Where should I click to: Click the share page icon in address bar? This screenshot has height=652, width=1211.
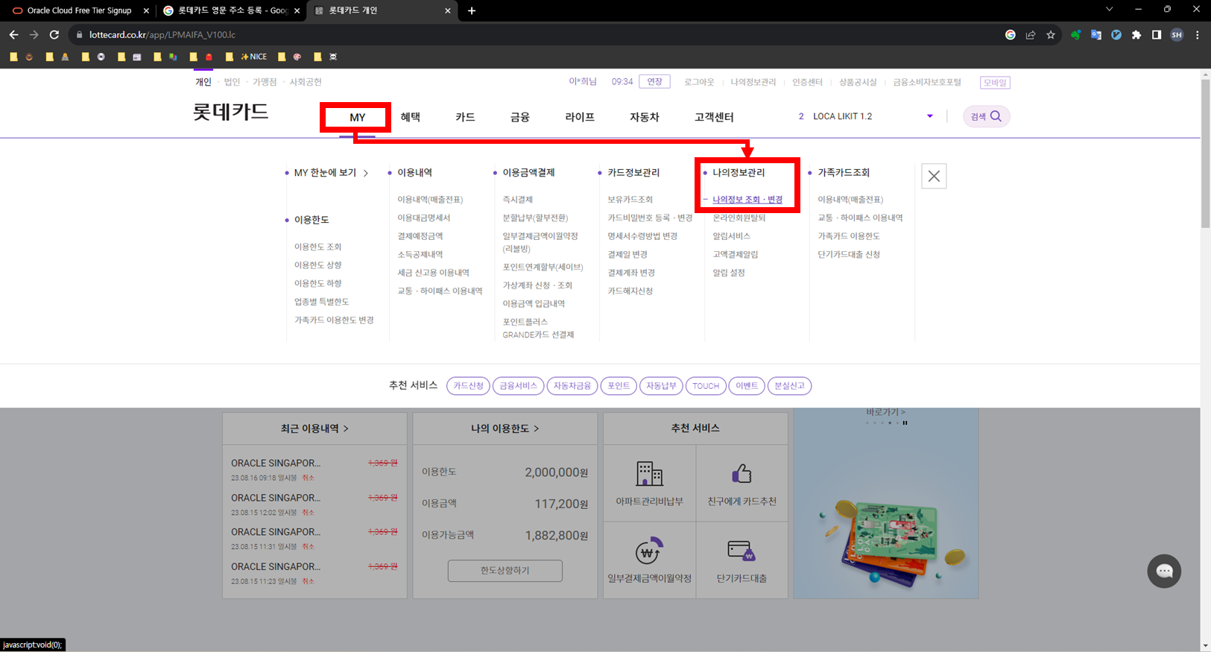[1031, 34]
